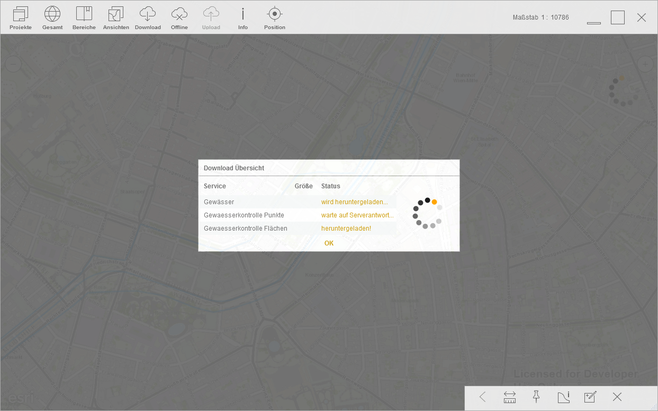
Task: Click the 'heruntergeladen!' status text
Action: (346, 229)
